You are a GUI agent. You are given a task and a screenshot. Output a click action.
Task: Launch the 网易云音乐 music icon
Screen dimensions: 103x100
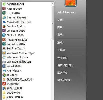coord(4,84)
